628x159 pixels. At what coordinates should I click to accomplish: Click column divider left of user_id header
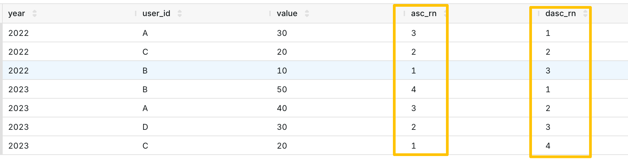136,13
